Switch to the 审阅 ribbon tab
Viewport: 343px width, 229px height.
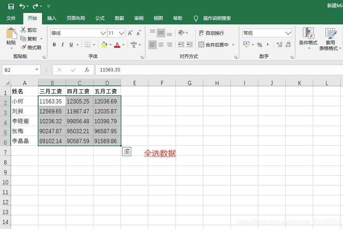pos(139,18)
